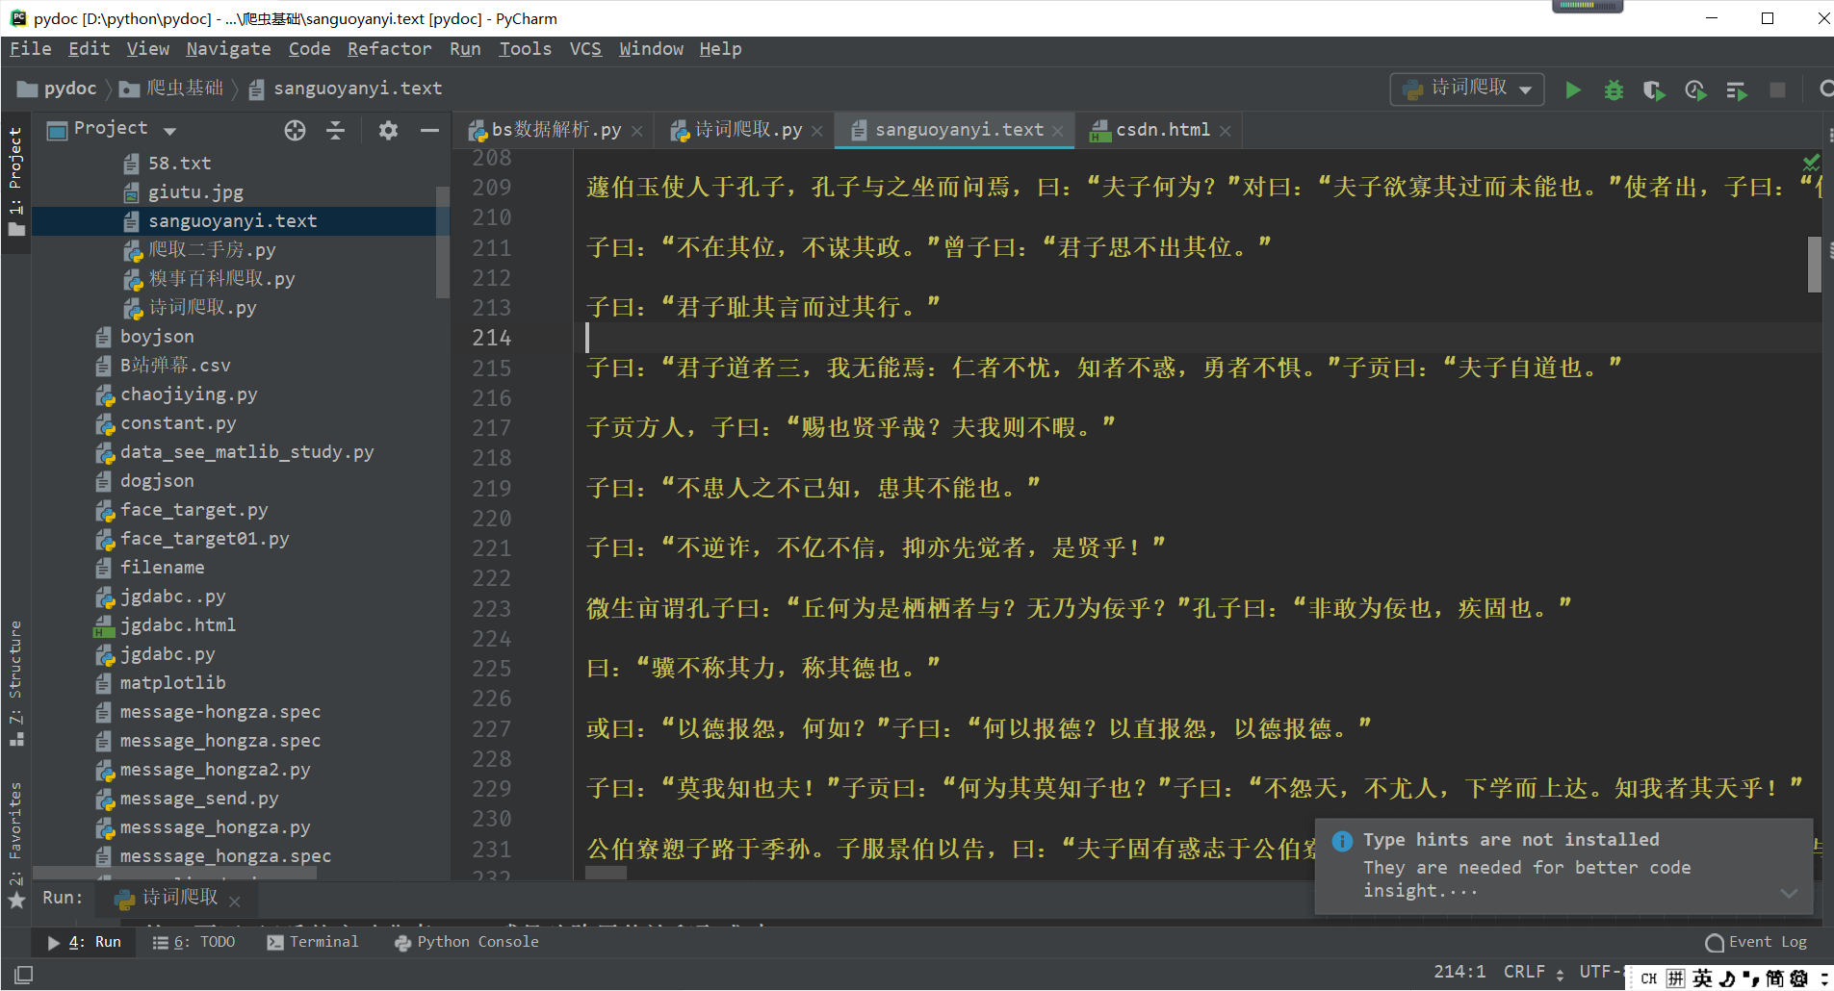The width and height of the screenshot is (1834, 991).
Task: Close the csdn.html tab
Action: click(x=1225, y=131)
